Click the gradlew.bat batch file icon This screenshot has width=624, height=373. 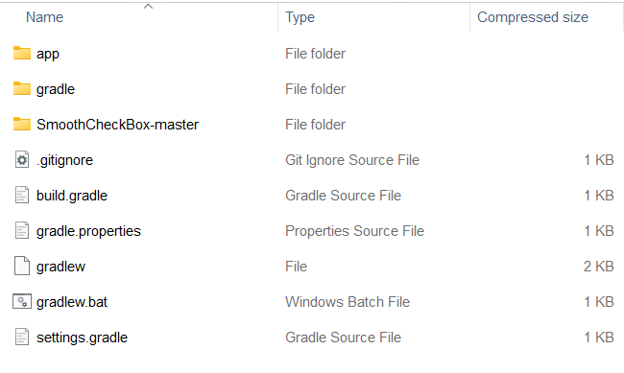[22, 301]
